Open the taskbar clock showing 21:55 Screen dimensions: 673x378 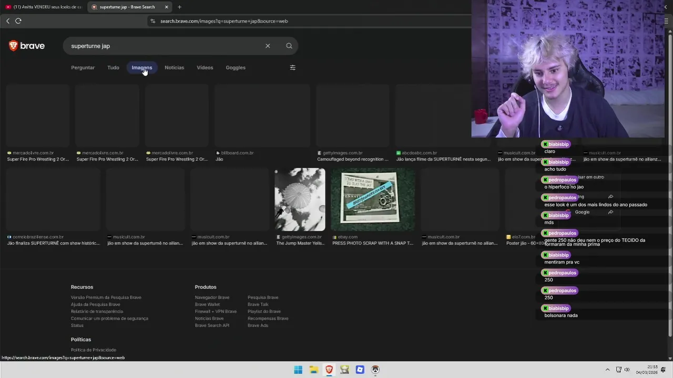tap(647, 370)
